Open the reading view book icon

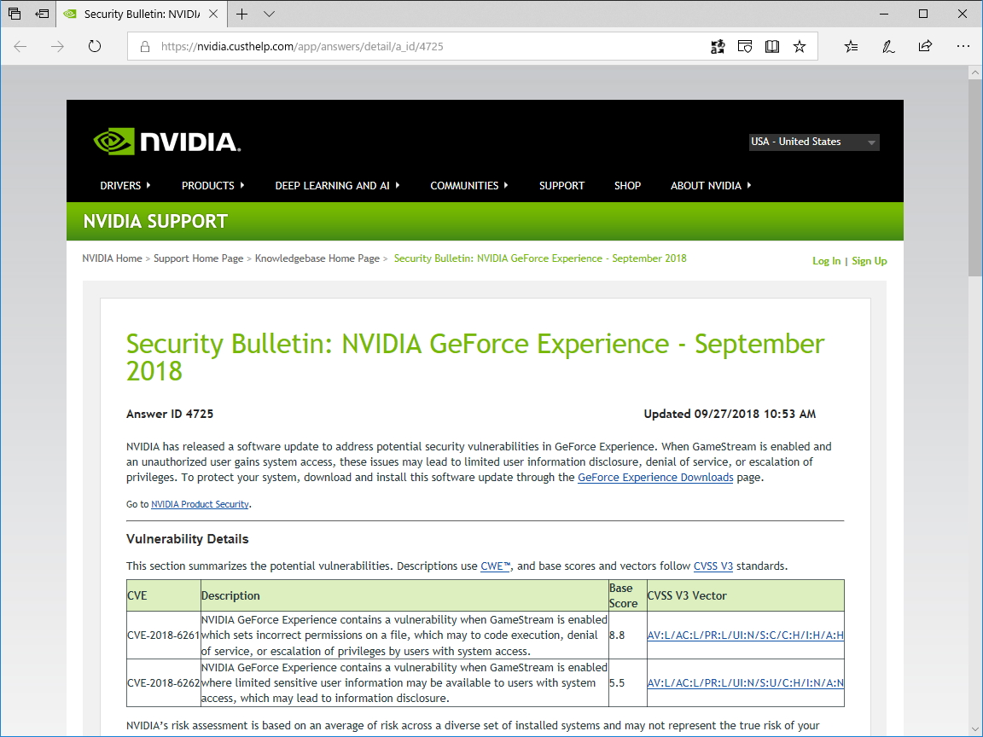click(772, 46)
